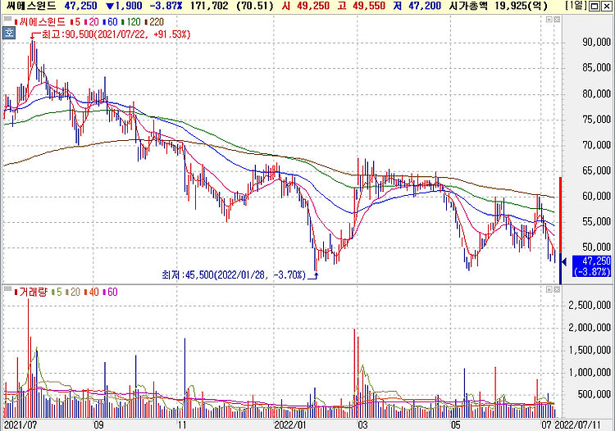The height and width of the screenshot is (431, 615).
Task: Click the 09 month date axis label
Action: 98,425
